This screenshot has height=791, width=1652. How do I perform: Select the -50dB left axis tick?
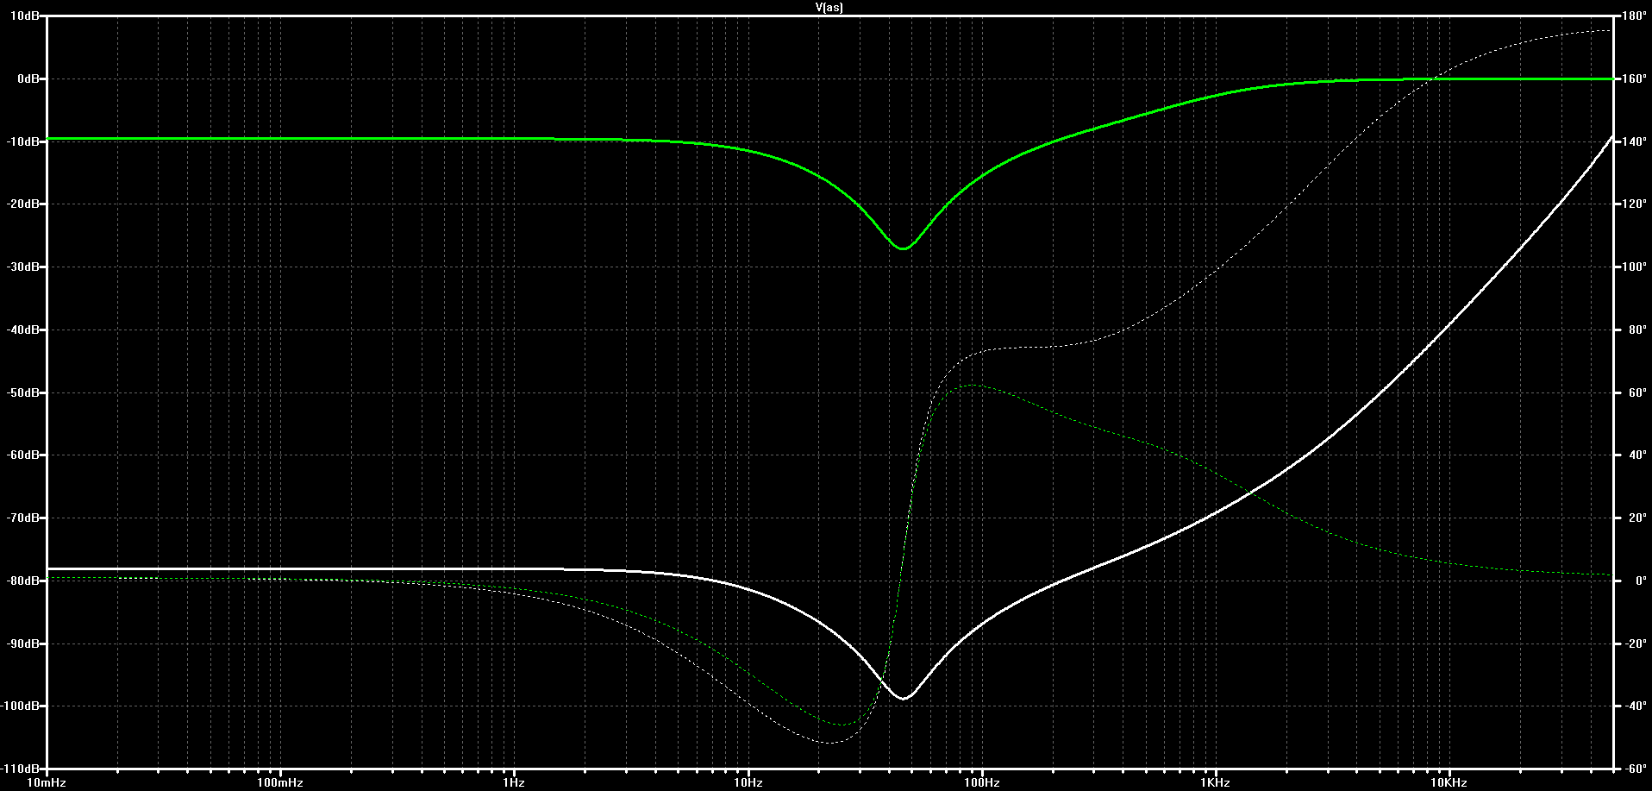[x=23, y=392]
